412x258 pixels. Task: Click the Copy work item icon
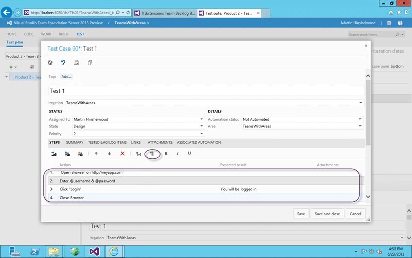[90, 62]
